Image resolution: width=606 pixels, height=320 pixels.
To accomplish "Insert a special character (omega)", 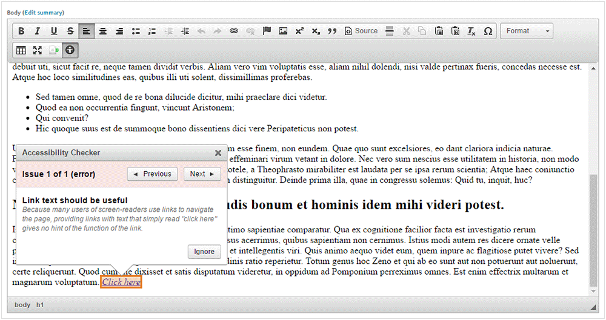I will pyautogui.click(x=488, y=31).
